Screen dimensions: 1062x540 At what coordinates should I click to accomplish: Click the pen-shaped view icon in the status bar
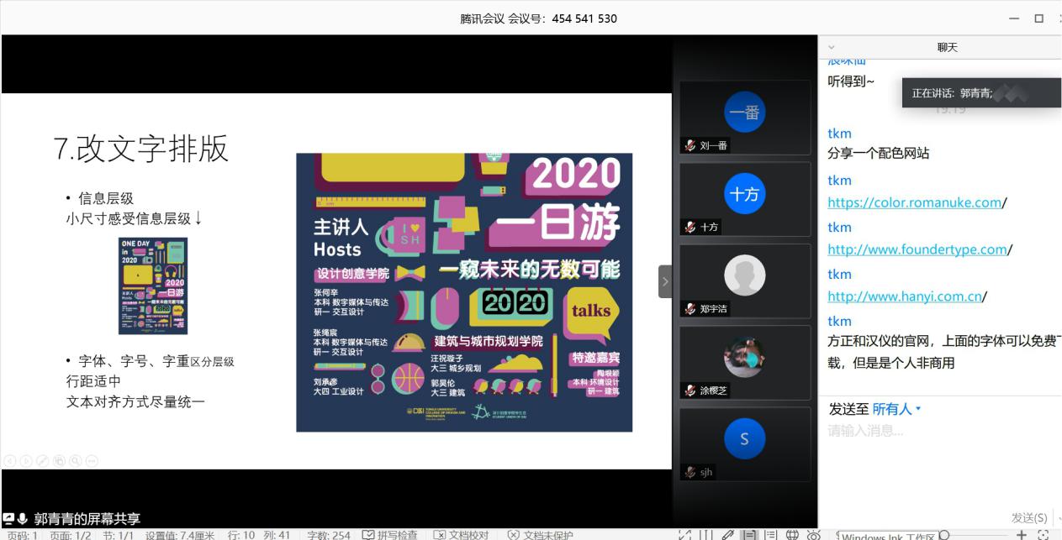click(728, 535)
